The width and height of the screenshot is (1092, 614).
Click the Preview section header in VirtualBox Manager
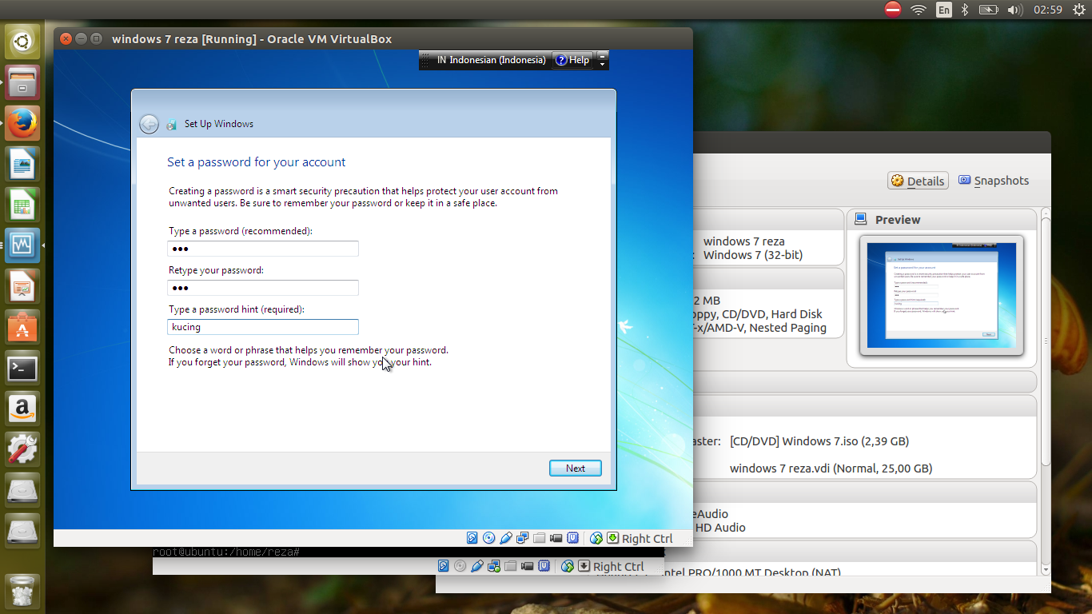click(942, 220)
